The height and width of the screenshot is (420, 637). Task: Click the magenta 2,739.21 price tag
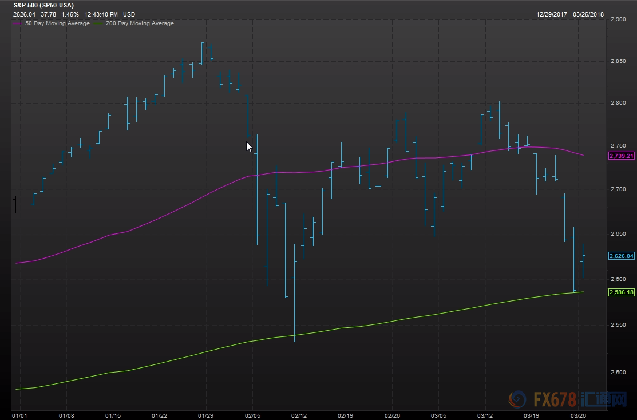click(x=622, y=156)
